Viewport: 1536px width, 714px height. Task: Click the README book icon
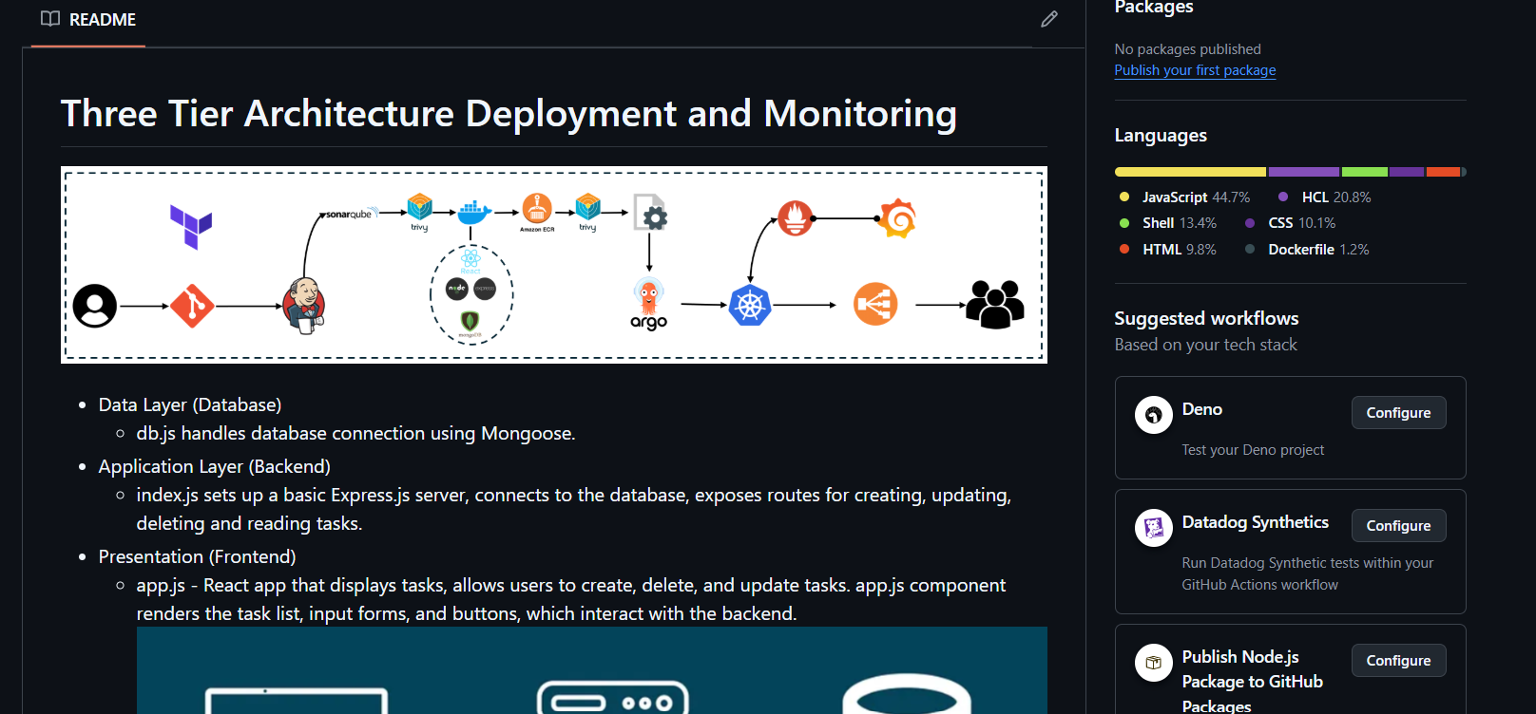[x=50, y=19]
